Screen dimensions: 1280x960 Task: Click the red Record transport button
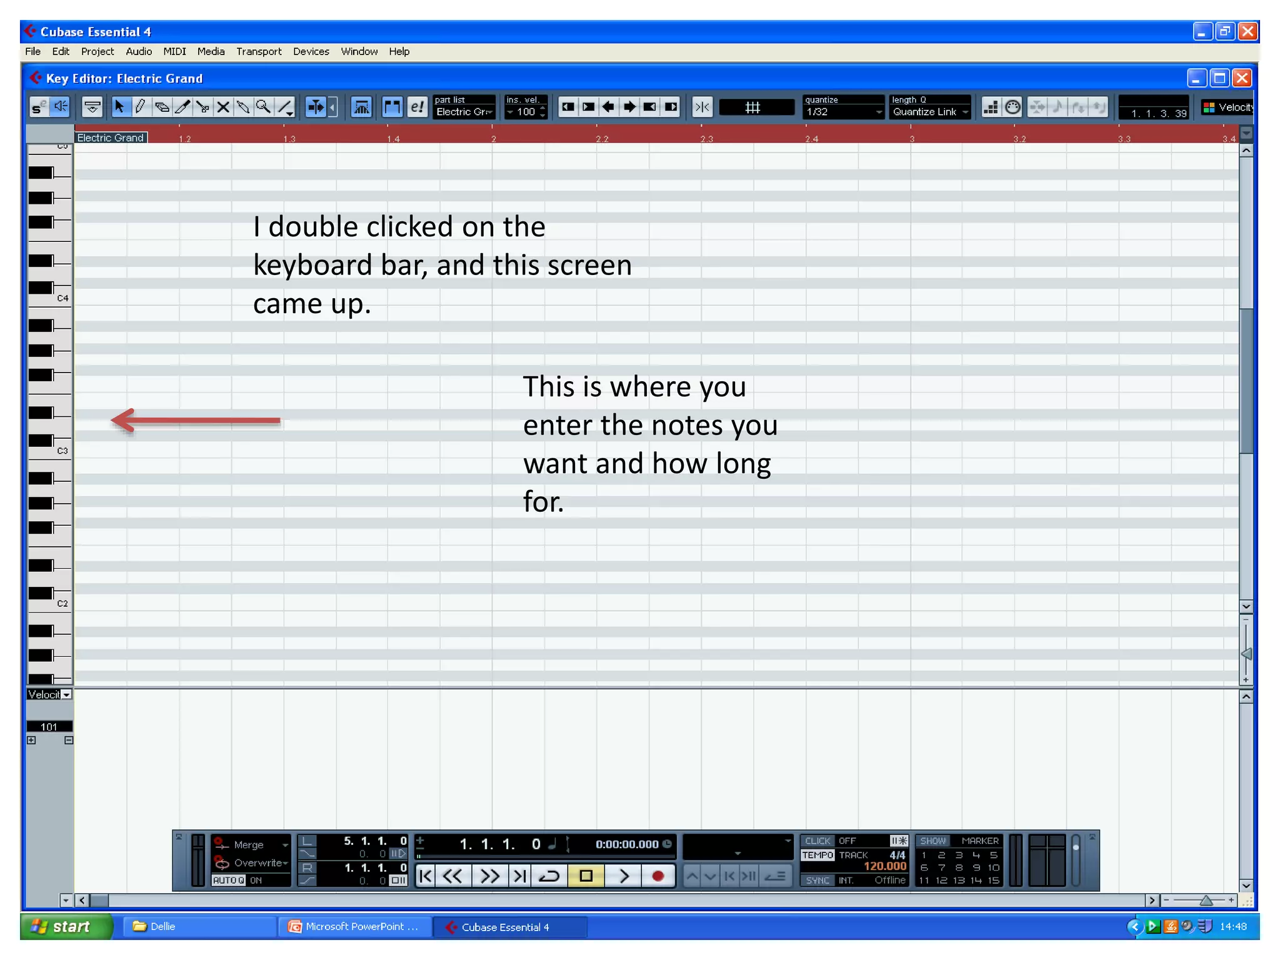coord(658,876)
